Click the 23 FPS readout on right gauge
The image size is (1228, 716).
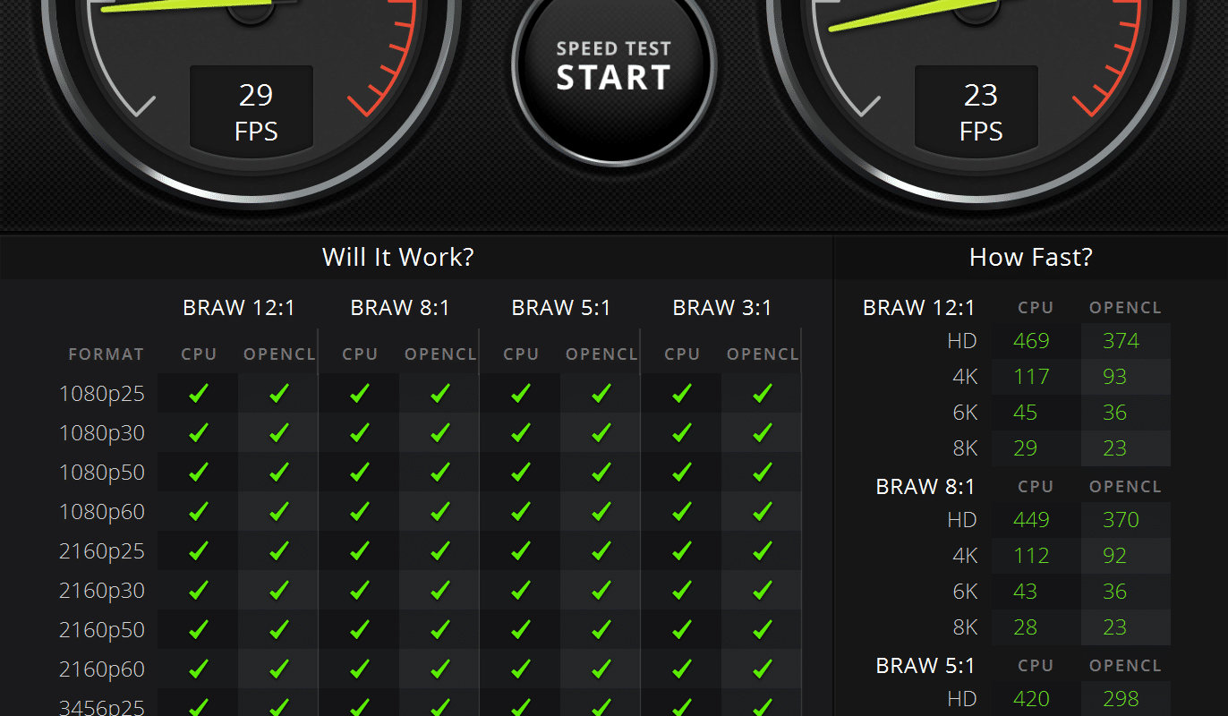(981, 111)
